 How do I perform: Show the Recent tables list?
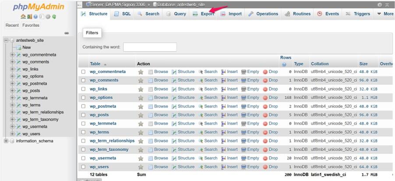click(12, 25)
